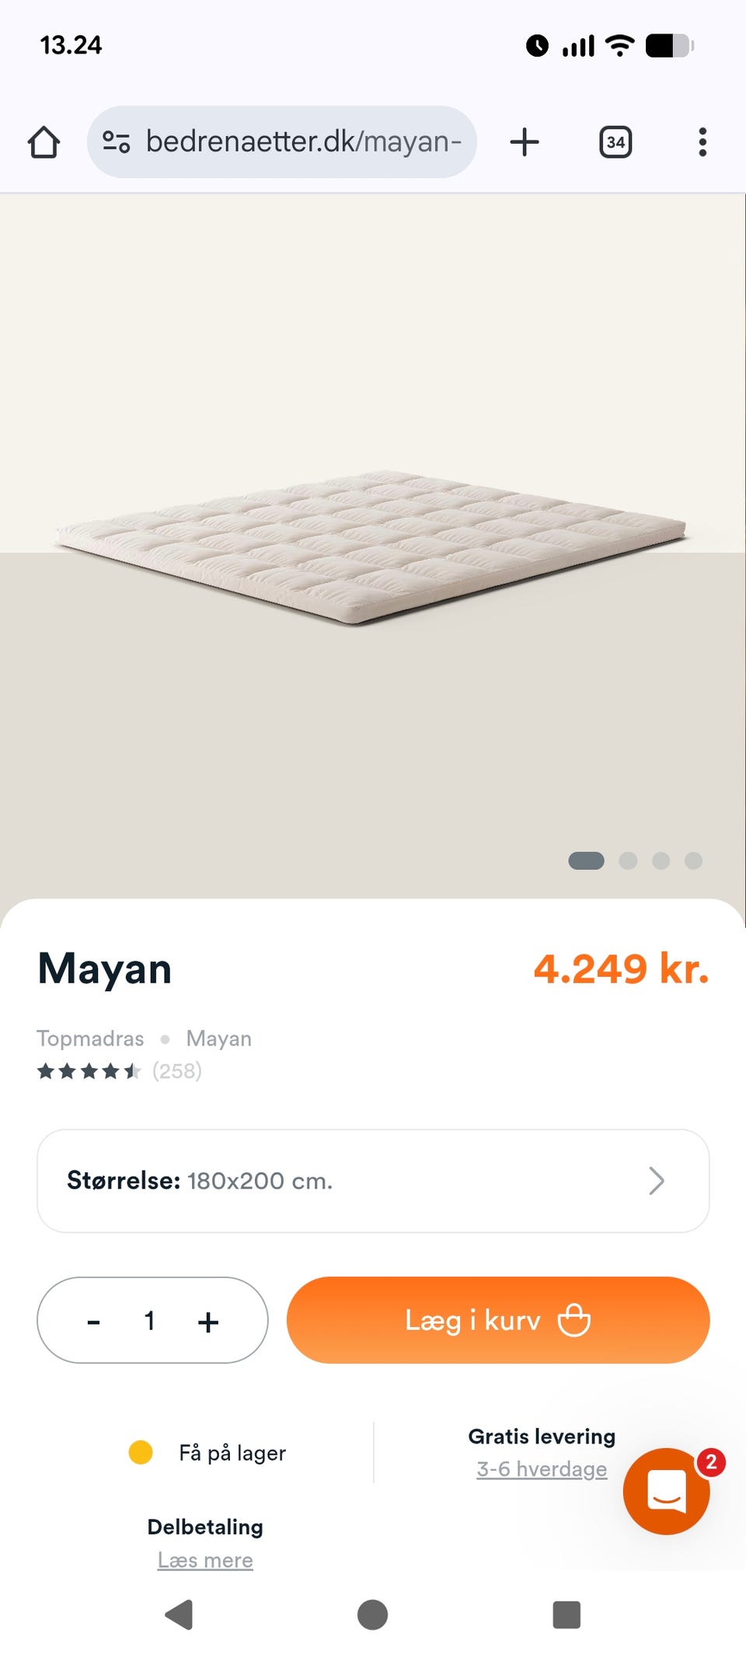Tap the browser home icon
The height and width of the screenshot is (1658, 746).
(44, 142)
